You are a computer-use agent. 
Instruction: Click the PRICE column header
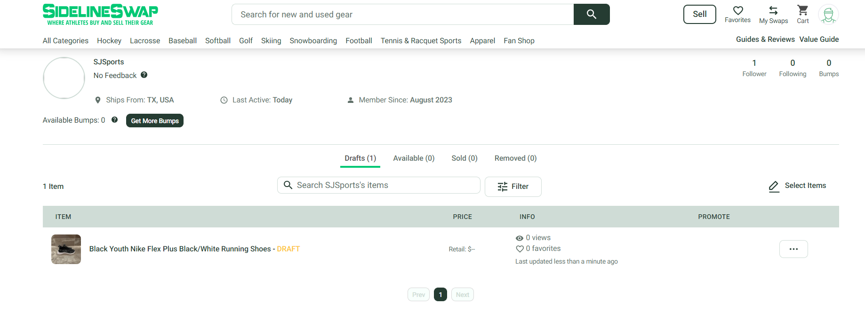(x=462, y=217)
